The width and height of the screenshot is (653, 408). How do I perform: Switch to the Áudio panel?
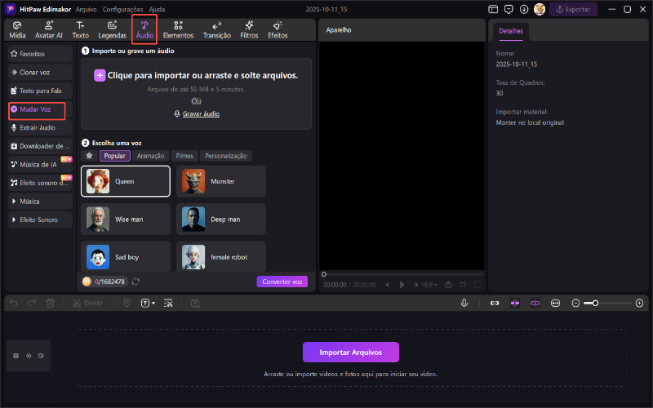(x=144, y=30)
